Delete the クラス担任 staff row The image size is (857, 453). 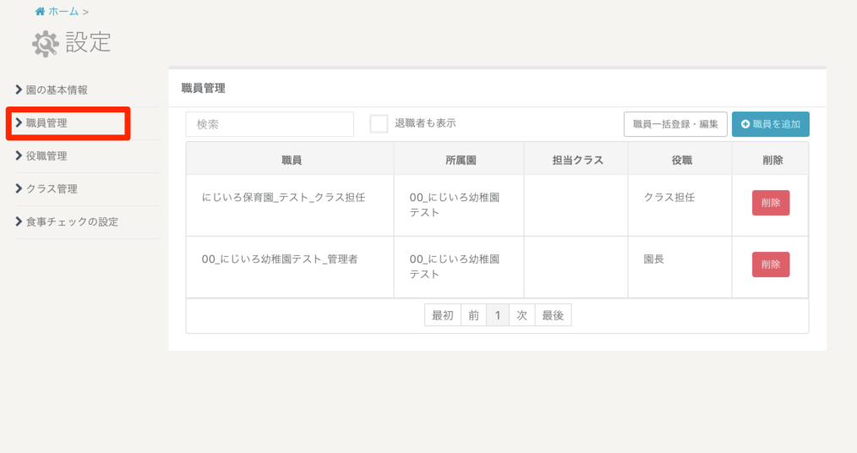pyautogui.click(x=771, y=203)
